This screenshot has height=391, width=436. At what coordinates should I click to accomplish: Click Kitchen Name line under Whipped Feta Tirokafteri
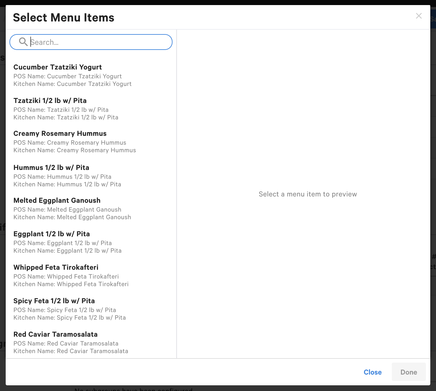pyautogui.click(x=71, y=284)
